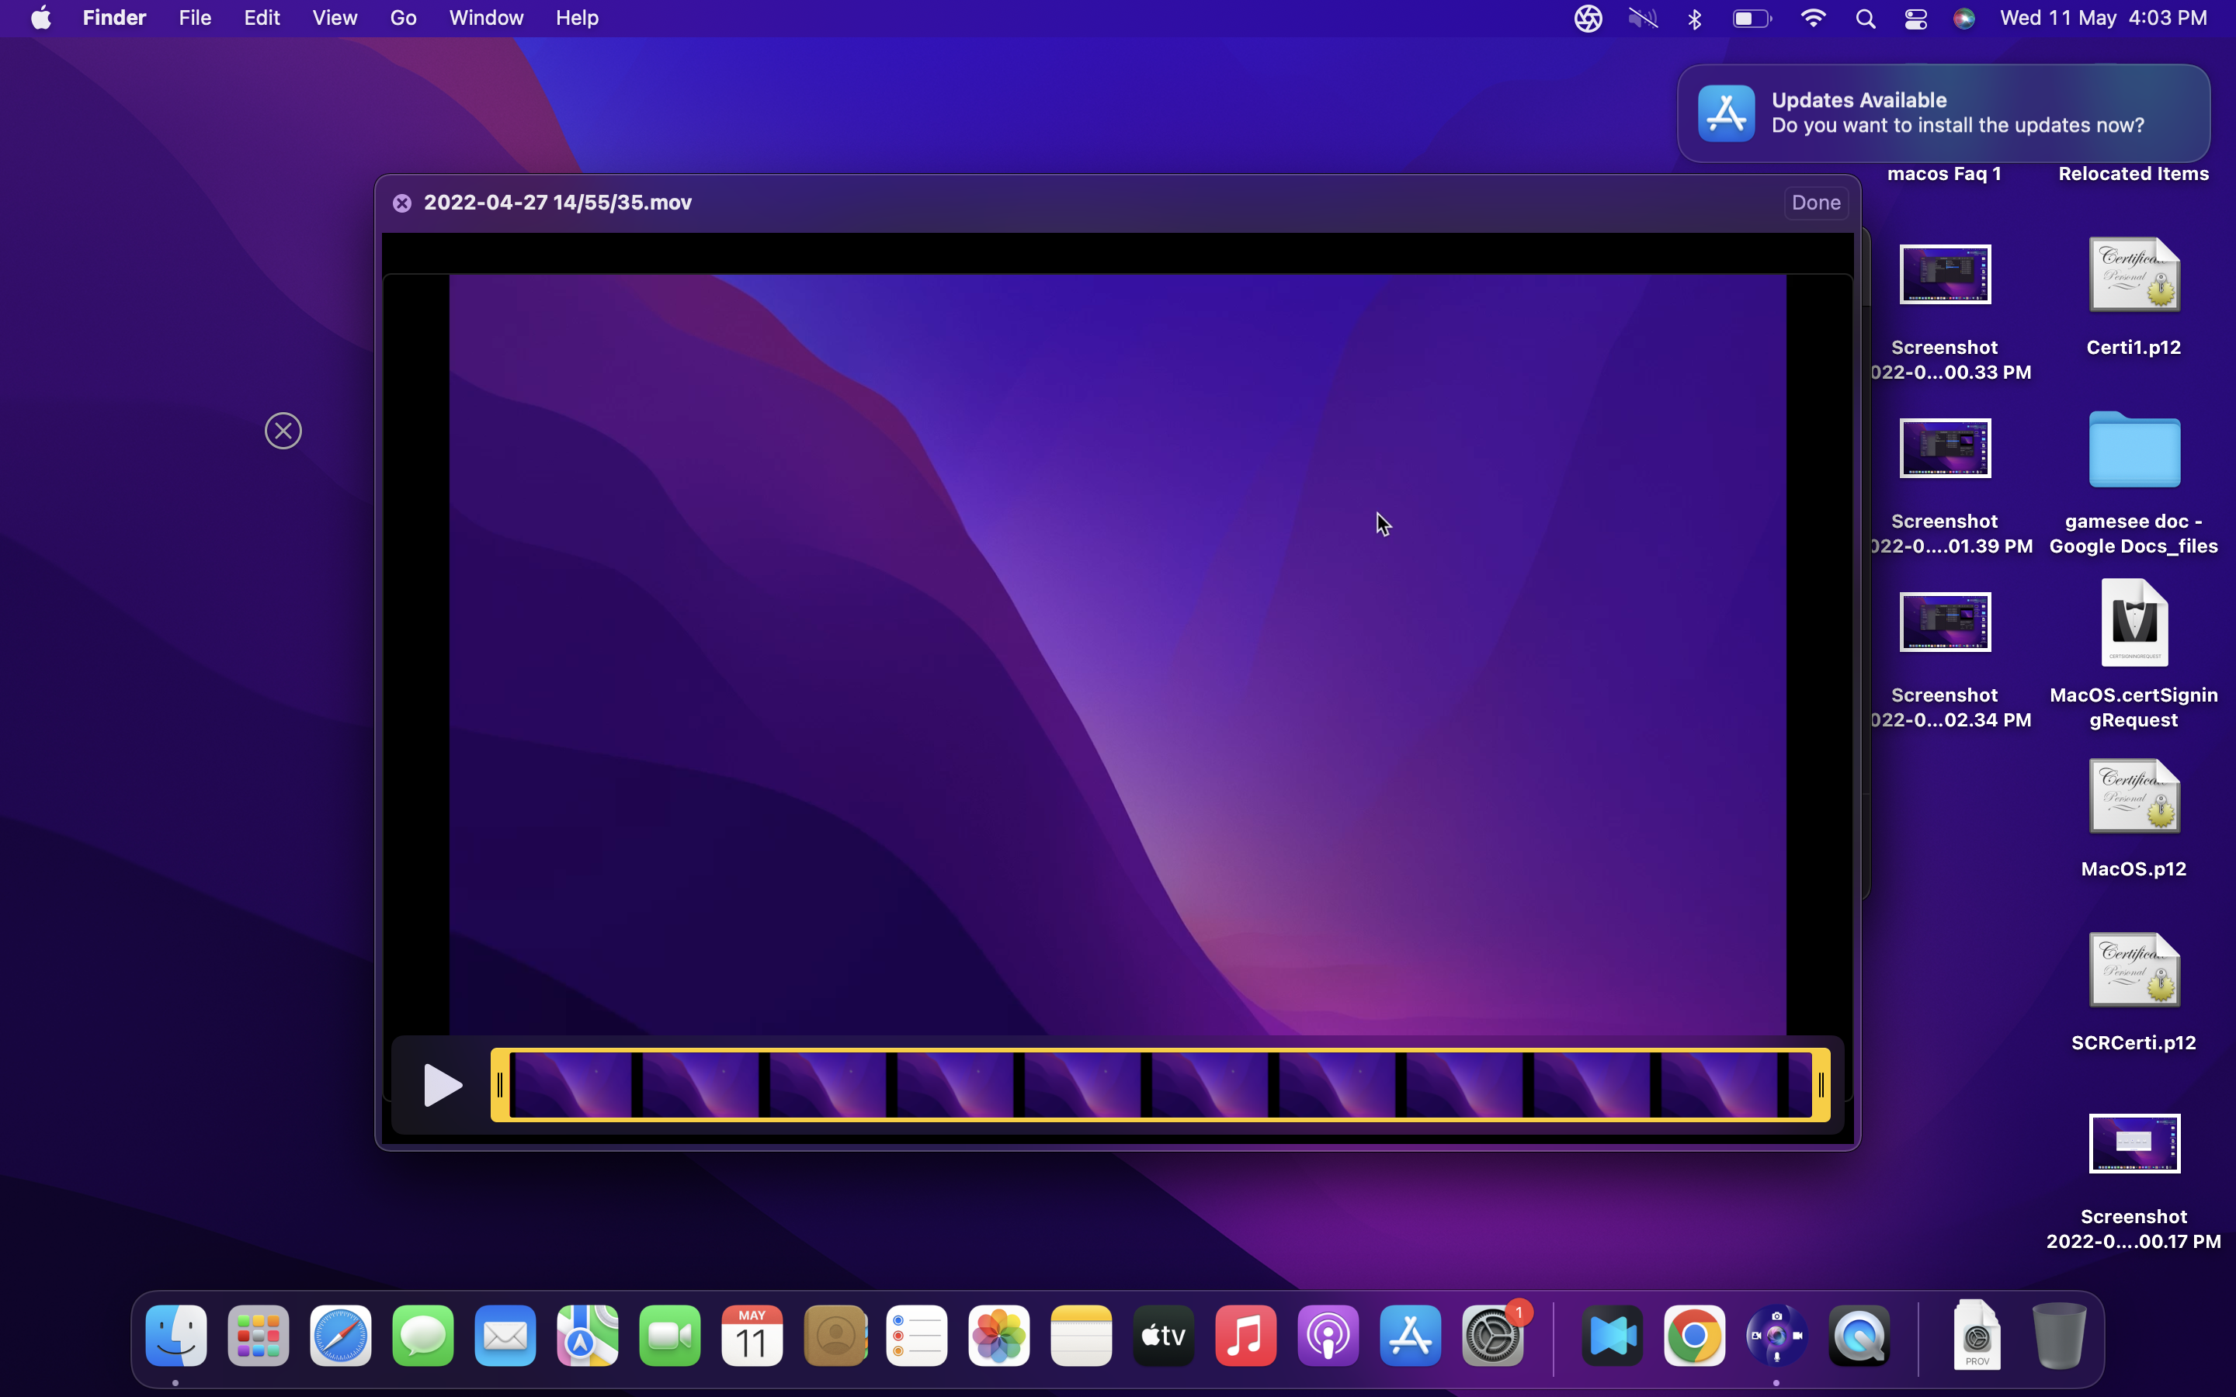Click the date and time in menu bar
The width and height of the screenshot is (2236, 1397).
coord(2103,18)
